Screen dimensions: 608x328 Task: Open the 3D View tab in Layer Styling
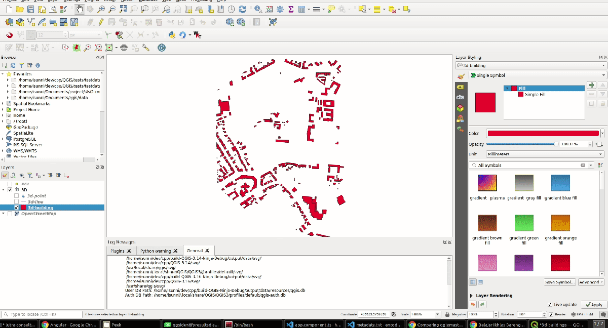pos(460,108)
